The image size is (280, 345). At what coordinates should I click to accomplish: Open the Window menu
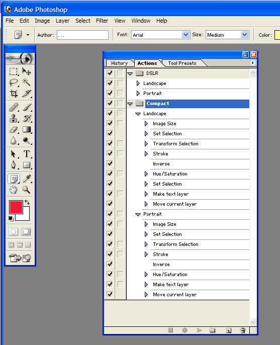click(x=141, y=21)
